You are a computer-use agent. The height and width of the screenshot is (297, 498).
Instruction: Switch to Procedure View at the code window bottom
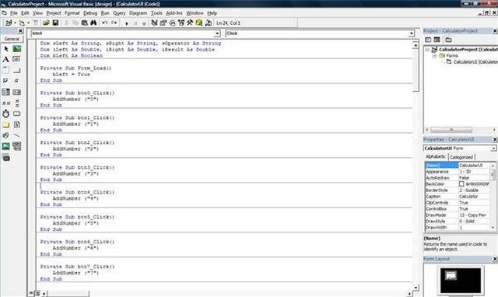coord(31,293)
